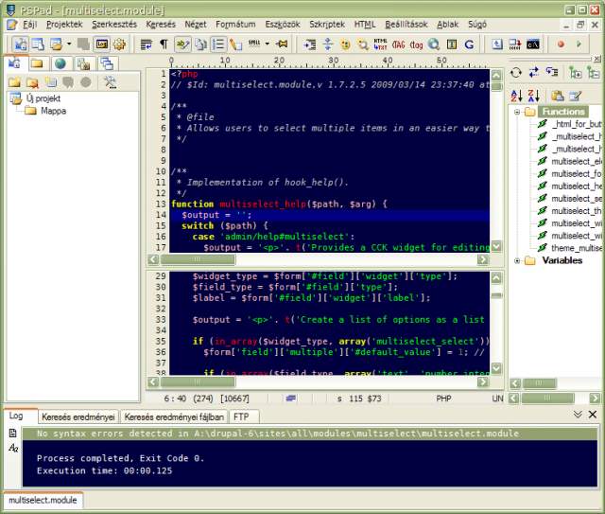Viewport: 605px width, 514px height.
Task: Click the palette magnifier color icon
Action: point(363,44)
